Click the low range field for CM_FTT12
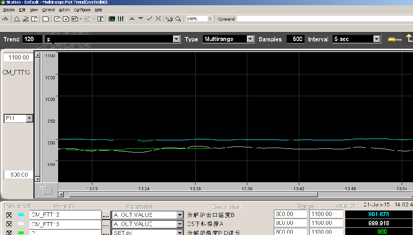The height and width of the screenshot is (235, 413). 290,214
